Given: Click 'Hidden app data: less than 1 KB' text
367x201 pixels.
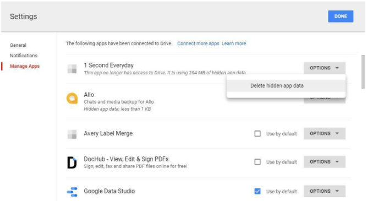Looking at the screenshot, I should 117,109.
